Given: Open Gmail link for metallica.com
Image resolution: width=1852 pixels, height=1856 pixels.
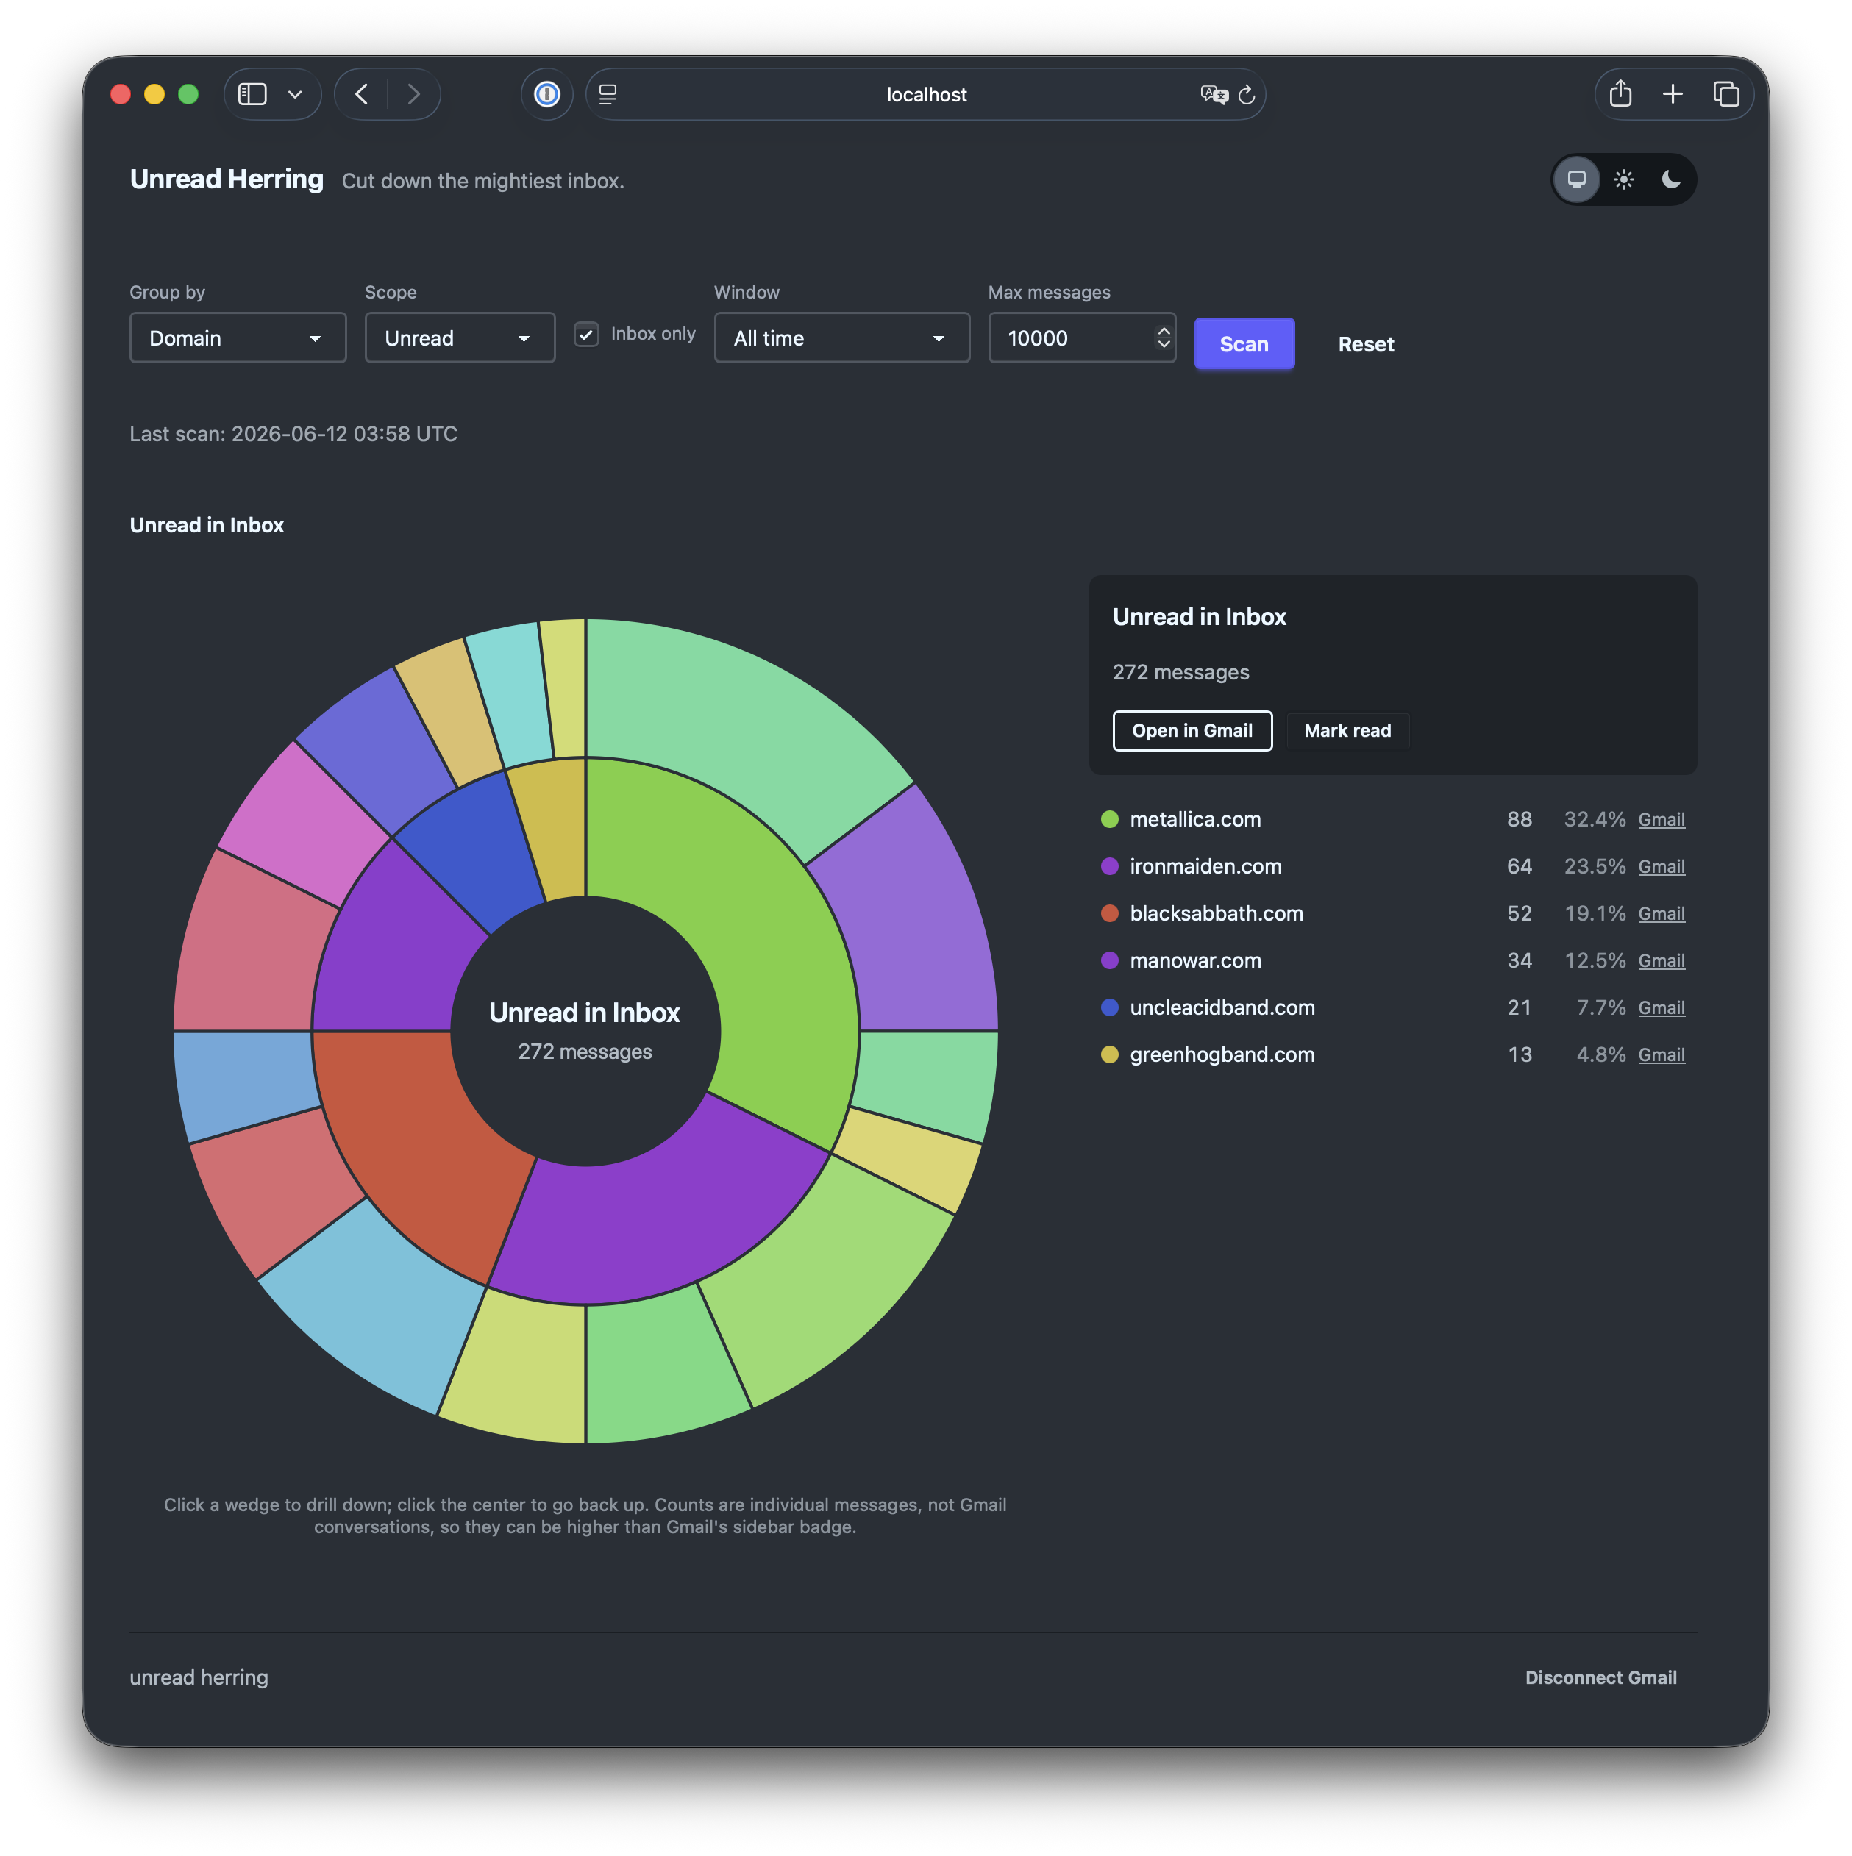Looking at the screenshot, I should point(1661,819).
